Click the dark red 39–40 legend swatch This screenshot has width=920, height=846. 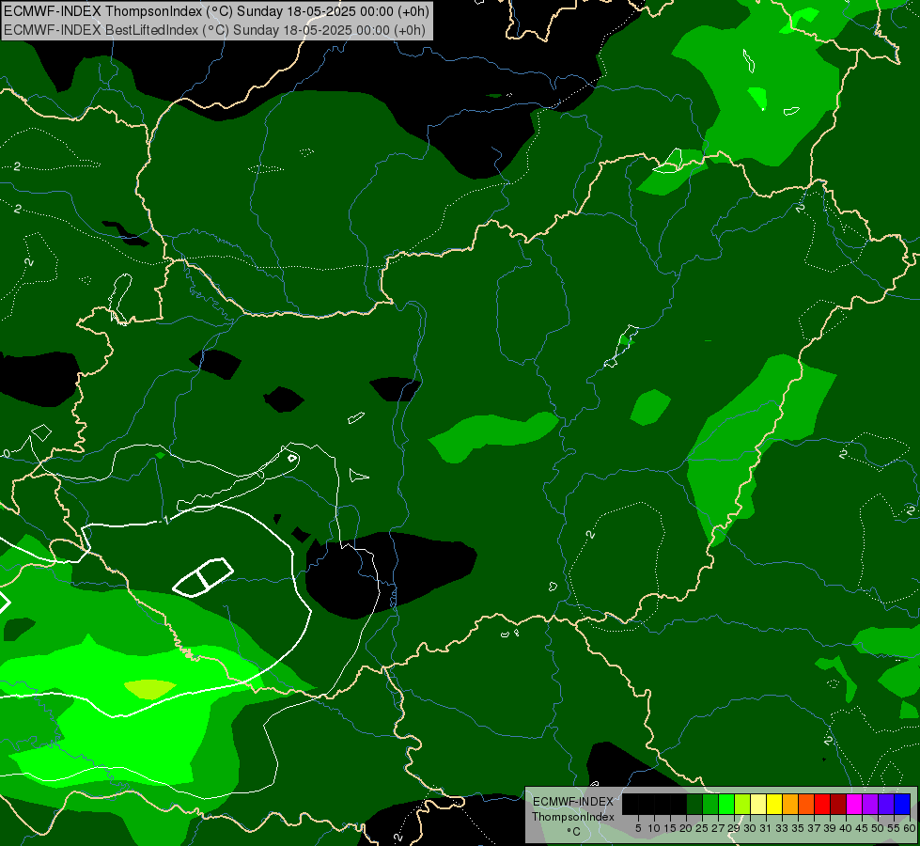tap(838, 804)
